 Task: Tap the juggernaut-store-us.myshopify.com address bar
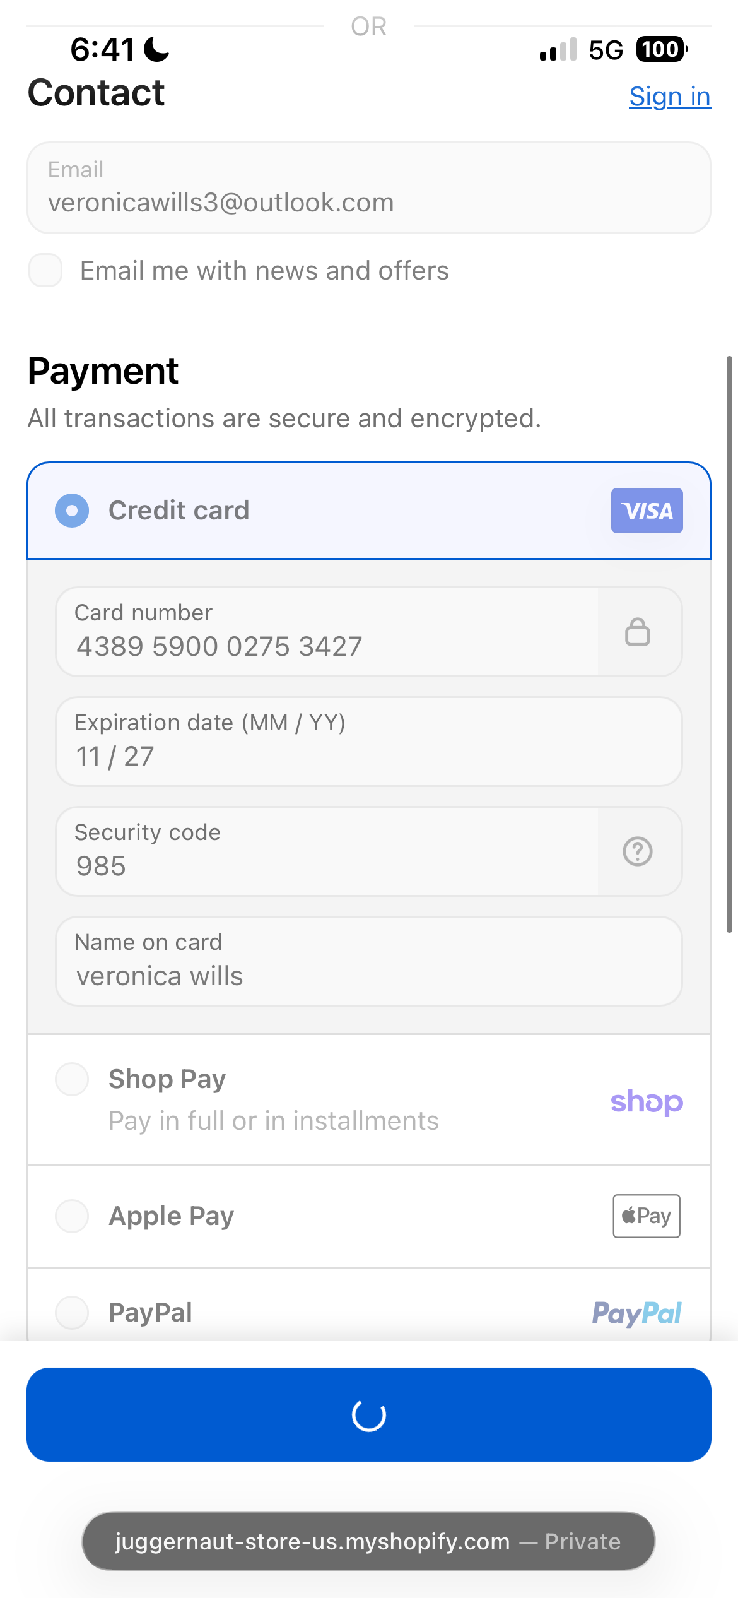tap(368, 1541)
